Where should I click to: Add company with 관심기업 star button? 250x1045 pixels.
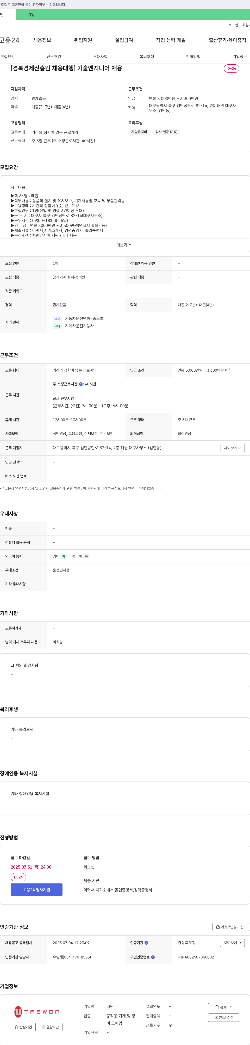coord(23,1027)
